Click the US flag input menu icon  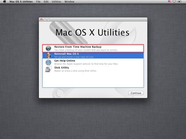(170, 2)
